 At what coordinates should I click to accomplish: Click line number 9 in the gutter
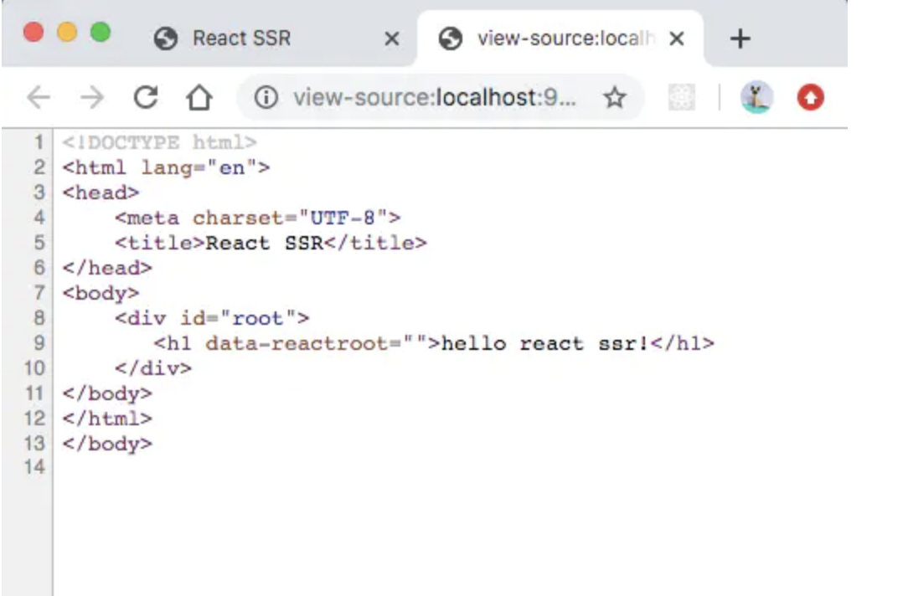click(x=39, y=343)
